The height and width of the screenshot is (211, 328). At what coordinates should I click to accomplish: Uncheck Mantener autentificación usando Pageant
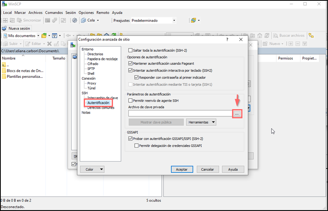(x=130, y=63)
